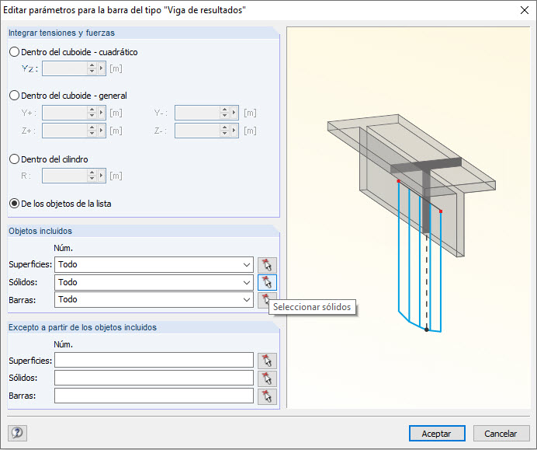Click the select-surfaces picker icon under Objetos incluidos
Viewport: 537px width, 450px height.
[267, 265]
